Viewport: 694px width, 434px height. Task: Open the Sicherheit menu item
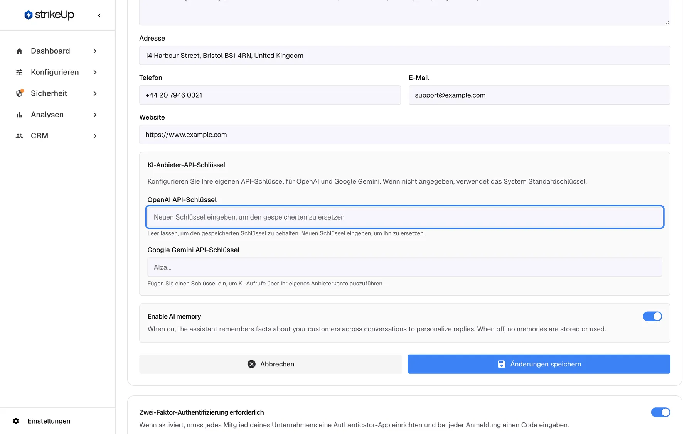click(57, 93)
